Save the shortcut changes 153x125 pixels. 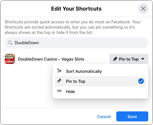[132, 116]
